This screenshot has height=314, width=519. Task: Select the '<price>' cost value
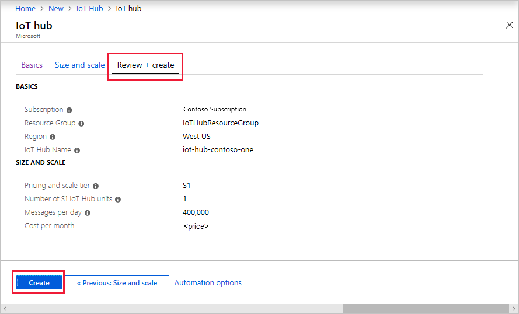(196, 226)
